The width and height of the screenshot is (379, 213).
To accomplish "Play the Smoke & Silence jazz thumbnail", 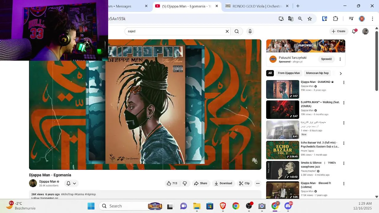I will (x=282, y=170).
